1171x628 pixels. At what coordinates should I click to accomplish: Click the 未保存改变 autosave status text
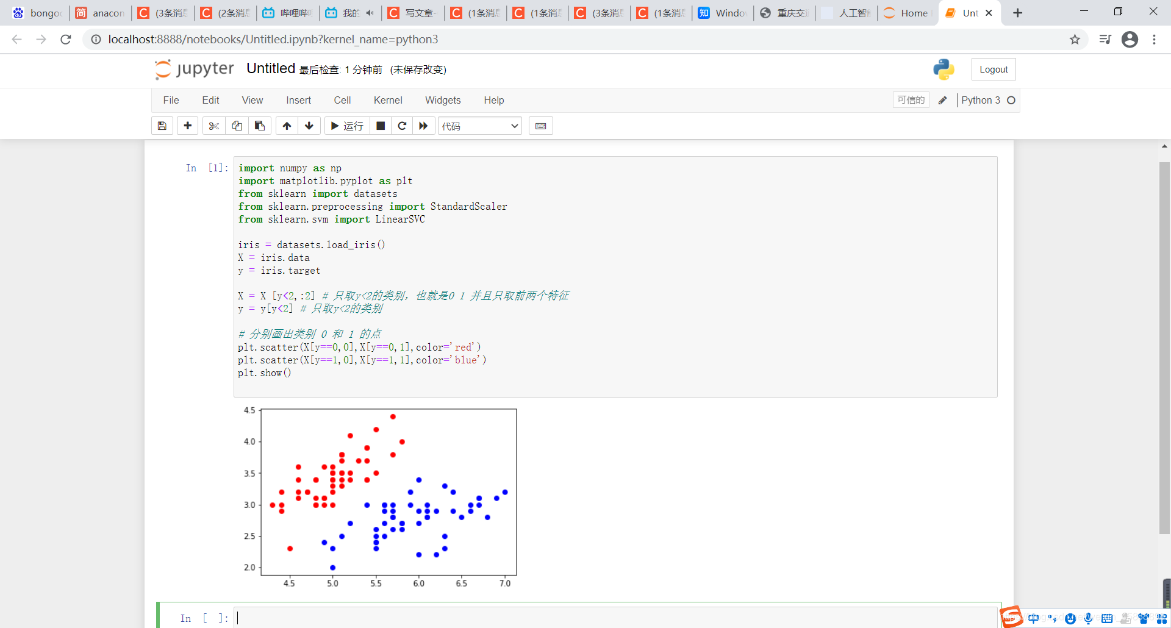(x=418, y=70)
